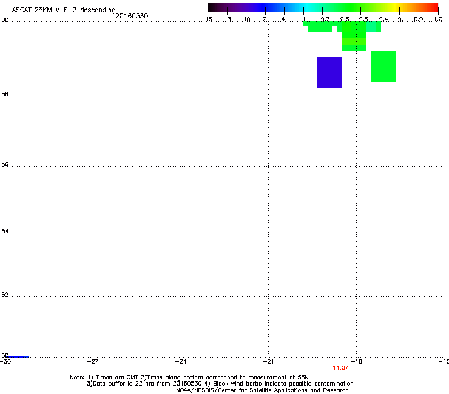
Task: Click the '1.0' color scale label
Action: click(x=438, y=19)
